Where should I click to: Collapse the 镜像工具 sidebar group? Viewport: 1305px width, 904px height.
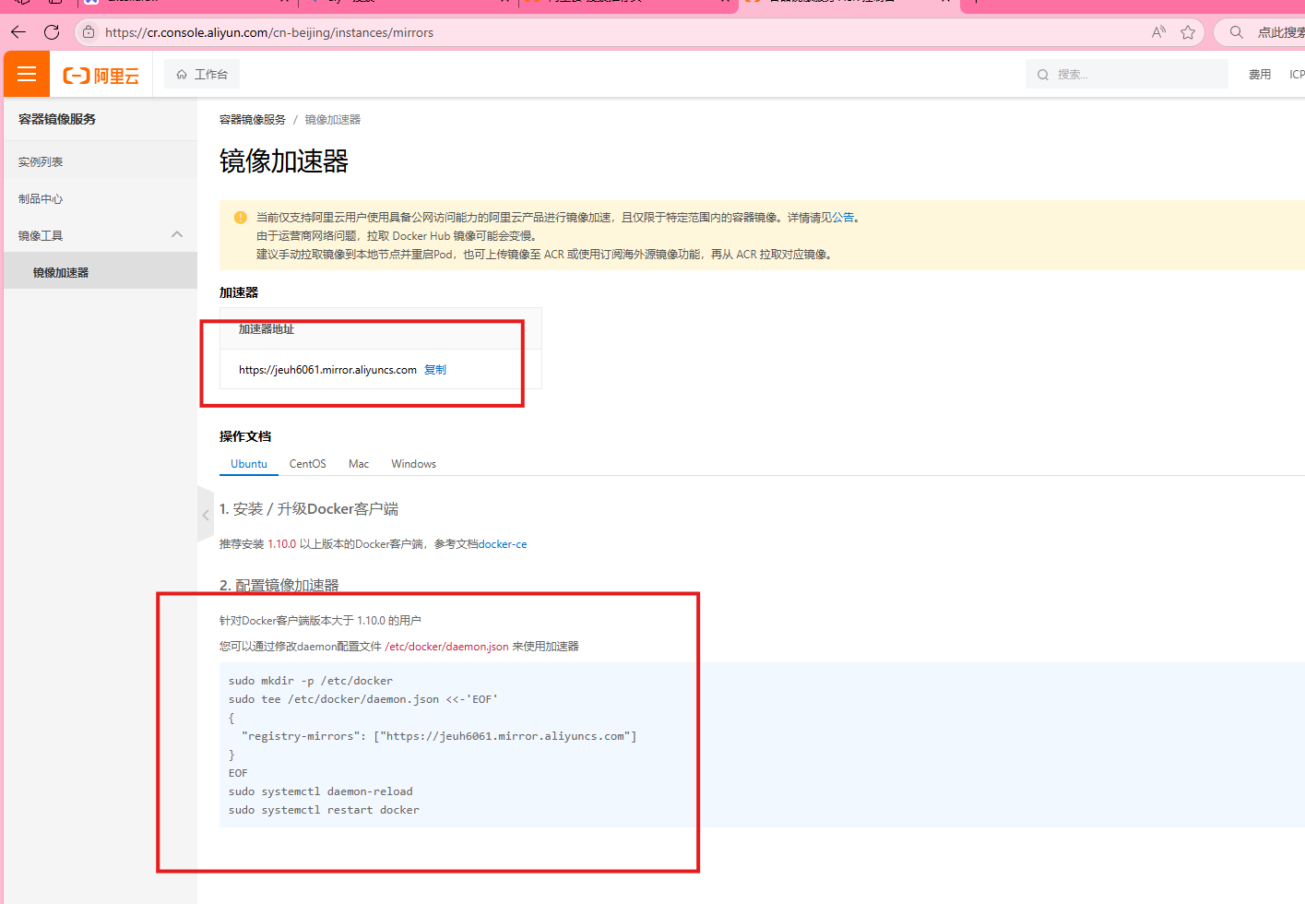177,235
